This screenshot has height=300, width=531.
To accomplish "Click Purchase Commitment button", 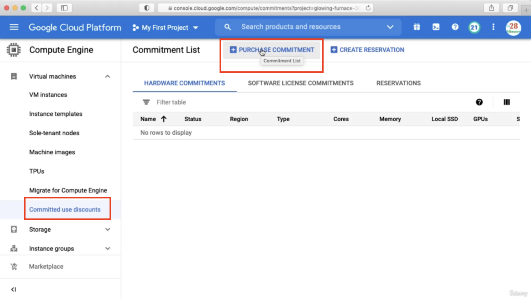I will pyautogui.click(x=272, y=50).
